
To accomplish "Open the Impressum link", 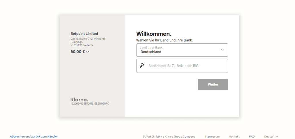I will point(212,137).
